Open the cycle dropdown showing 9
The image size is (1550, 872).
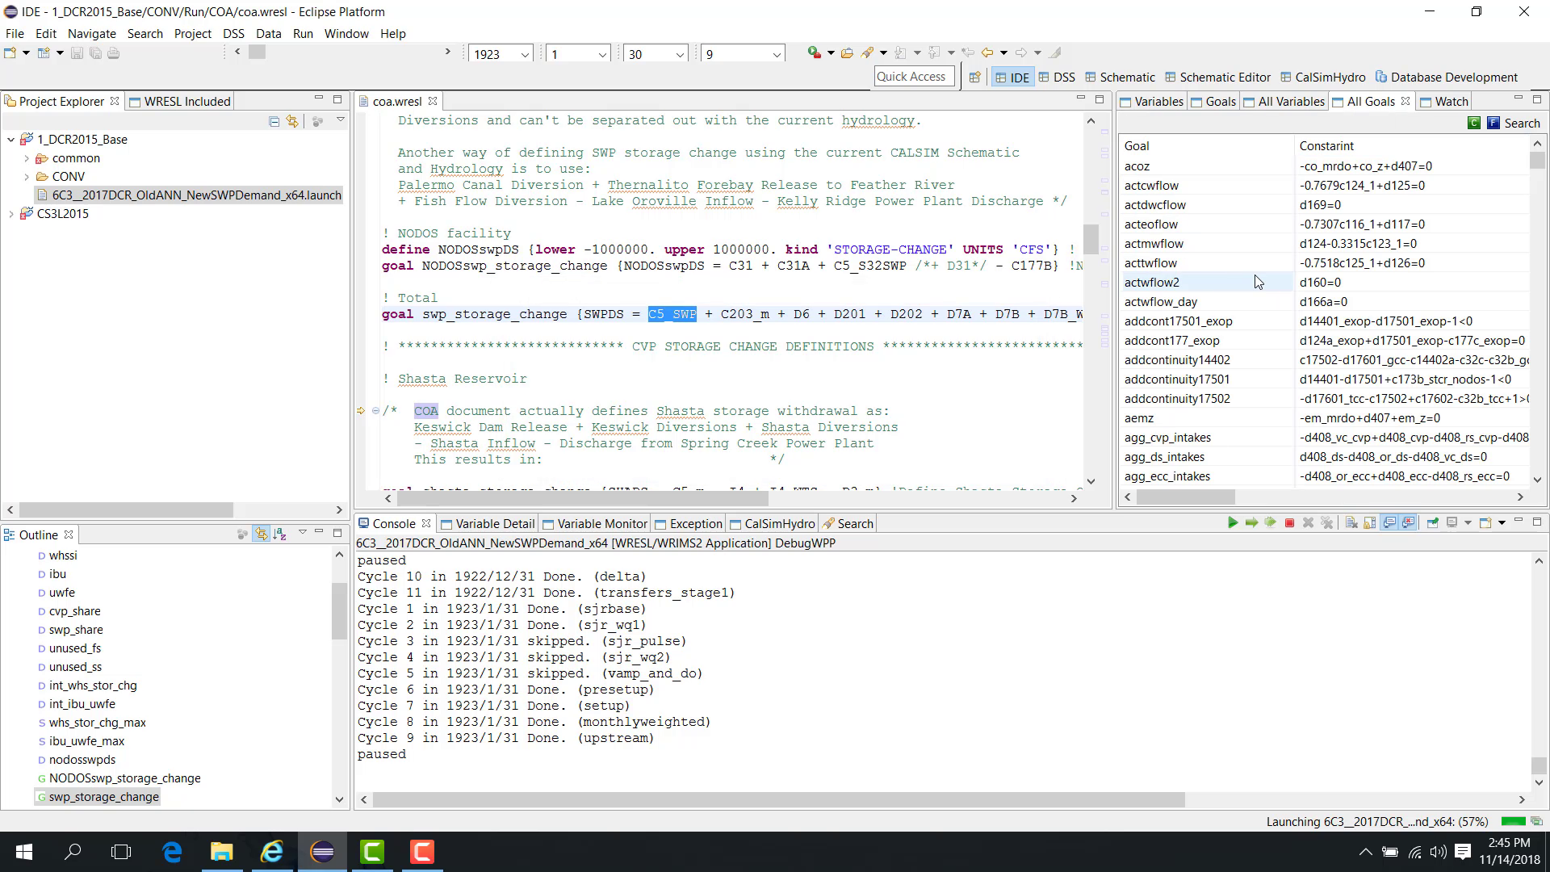coord(777,54)
